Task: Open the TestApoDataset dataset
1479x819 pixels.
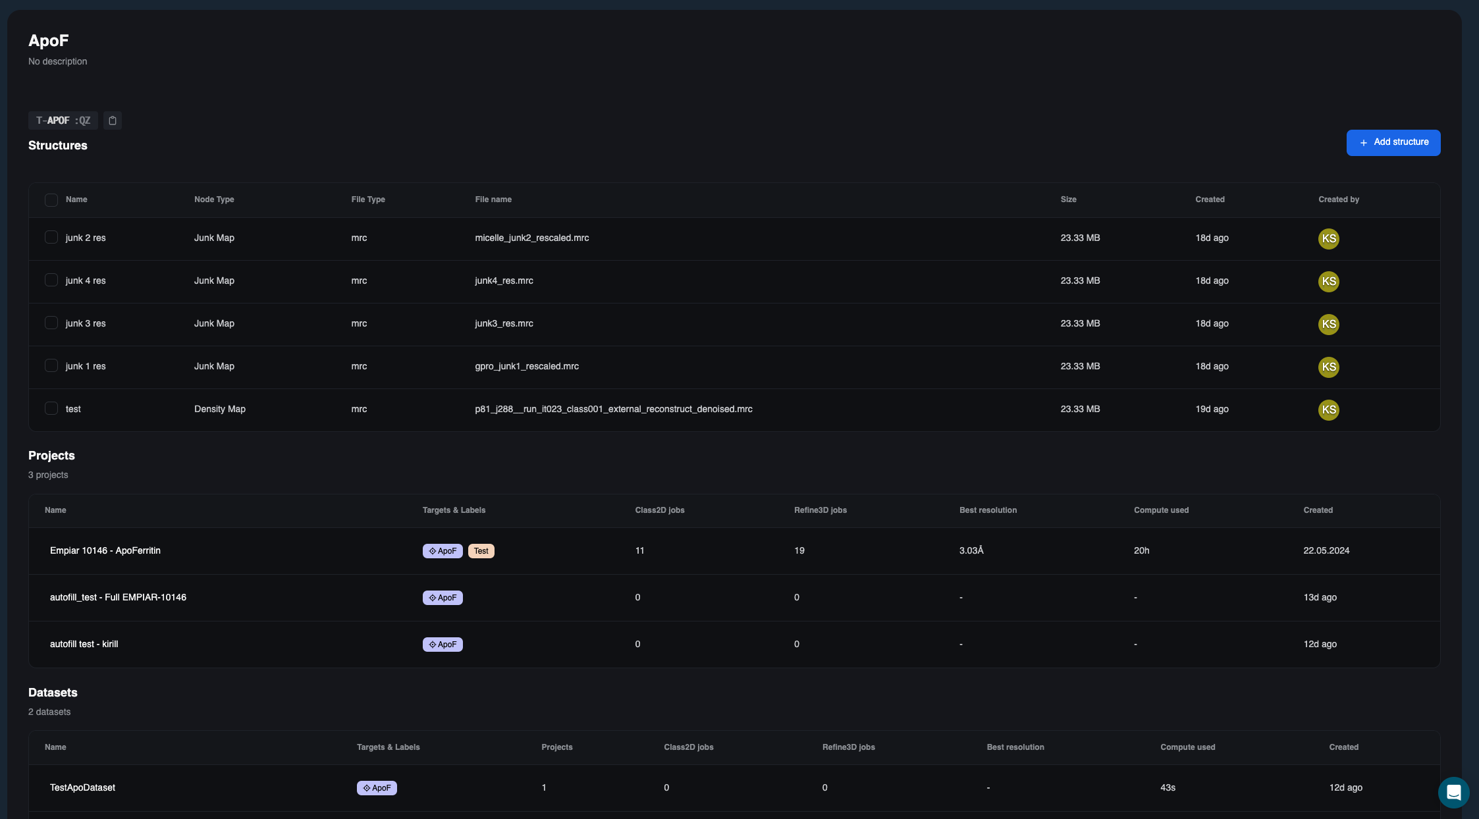Action: [82, 787]
